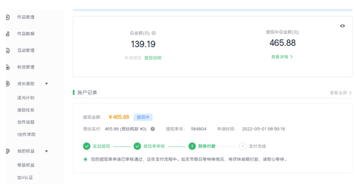This screenshot has width=355, height=192.
Task: Click the help icon beside 总金额(元)
Action: (x=154, y=33)
